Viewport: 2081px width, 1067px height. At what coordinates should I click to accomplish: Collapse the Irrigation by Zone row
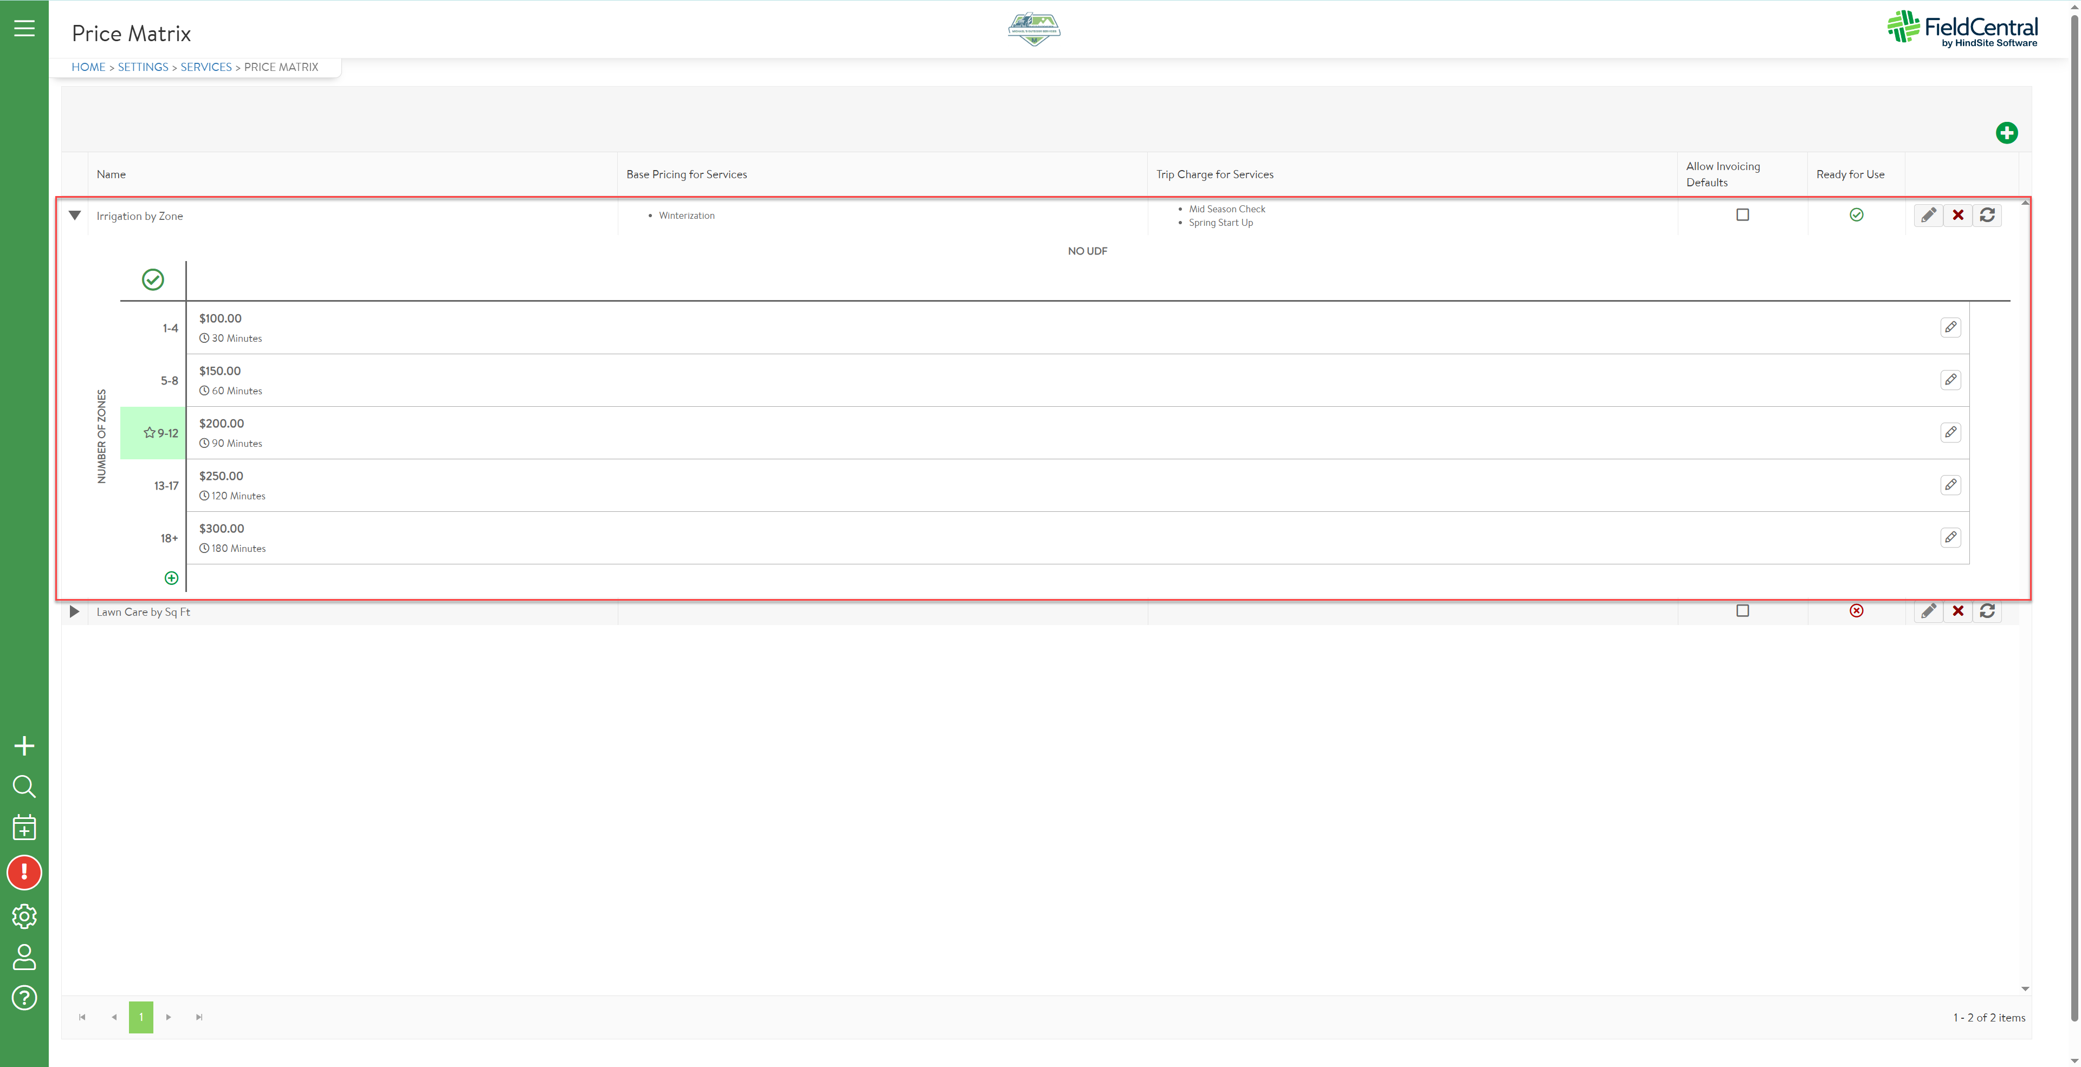[74, 216]
